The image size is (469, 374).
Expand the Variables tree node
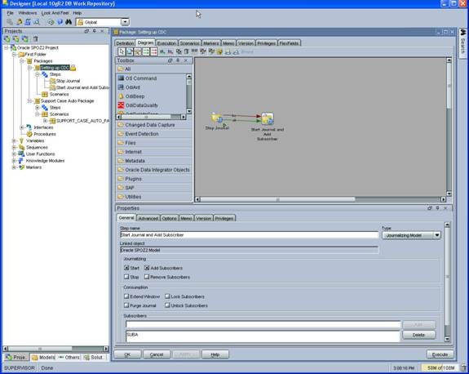click(x=14, y=140)
